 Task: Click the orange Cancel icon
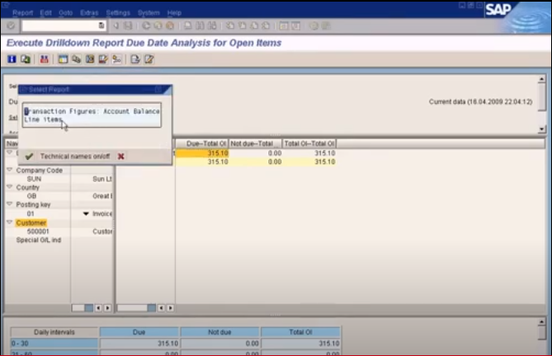click(170, 26)
